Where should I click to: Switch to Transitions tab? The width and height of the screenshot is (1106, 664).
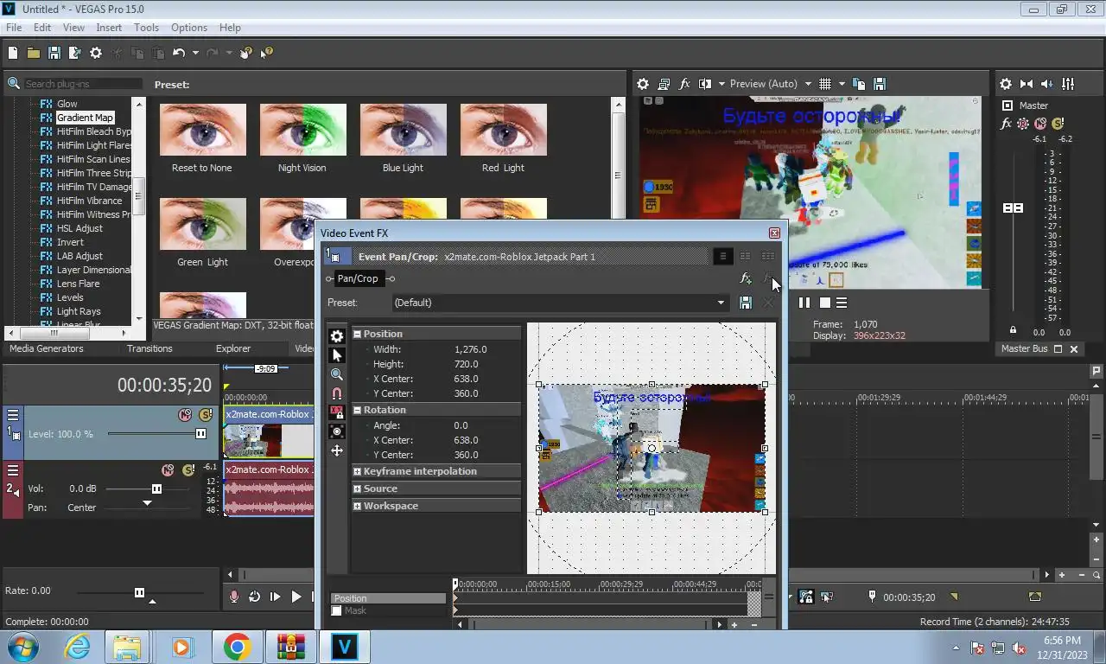[149, 348]
